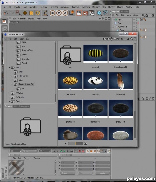Click the viewport layout icon on left
The image size is (156, 182).
tap(4, 22)
